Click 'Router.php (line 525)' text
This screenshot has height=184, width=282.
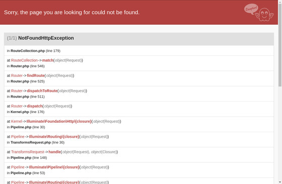[28, 81]
